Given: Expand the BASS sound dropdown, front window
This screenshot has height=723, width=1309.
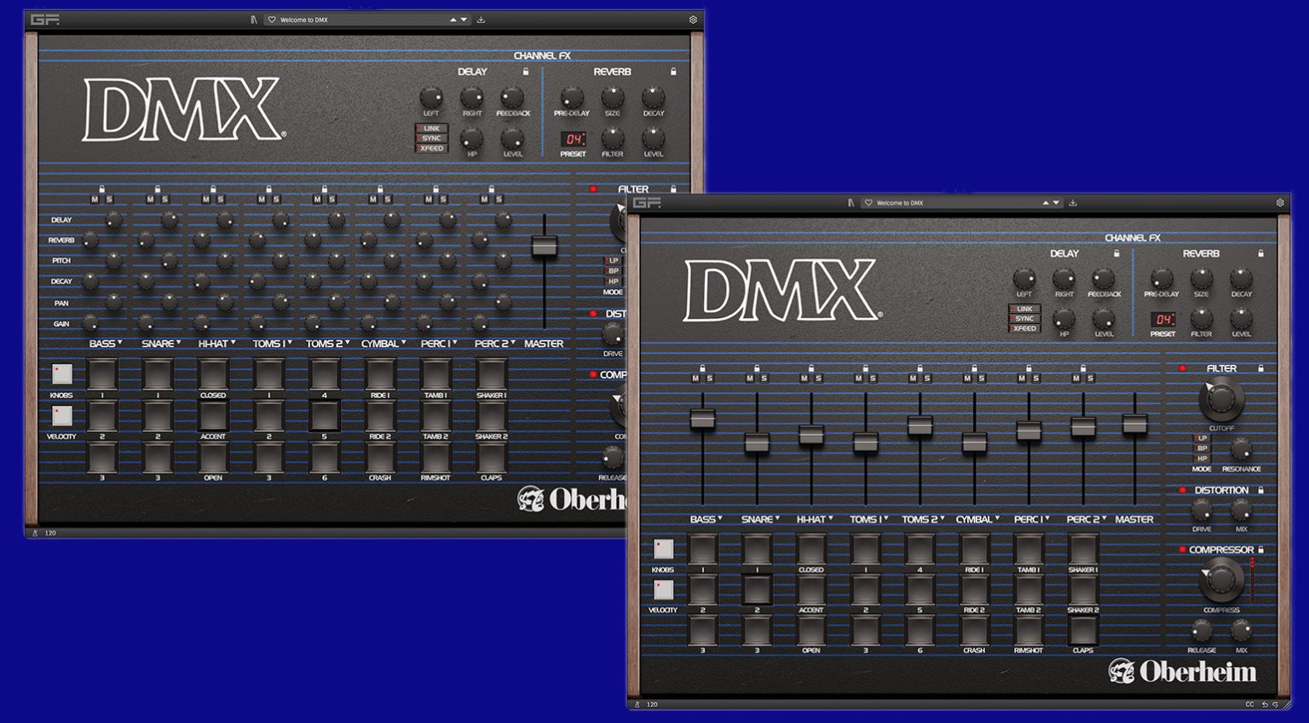Looking at the screenshot, I should 721,518.
